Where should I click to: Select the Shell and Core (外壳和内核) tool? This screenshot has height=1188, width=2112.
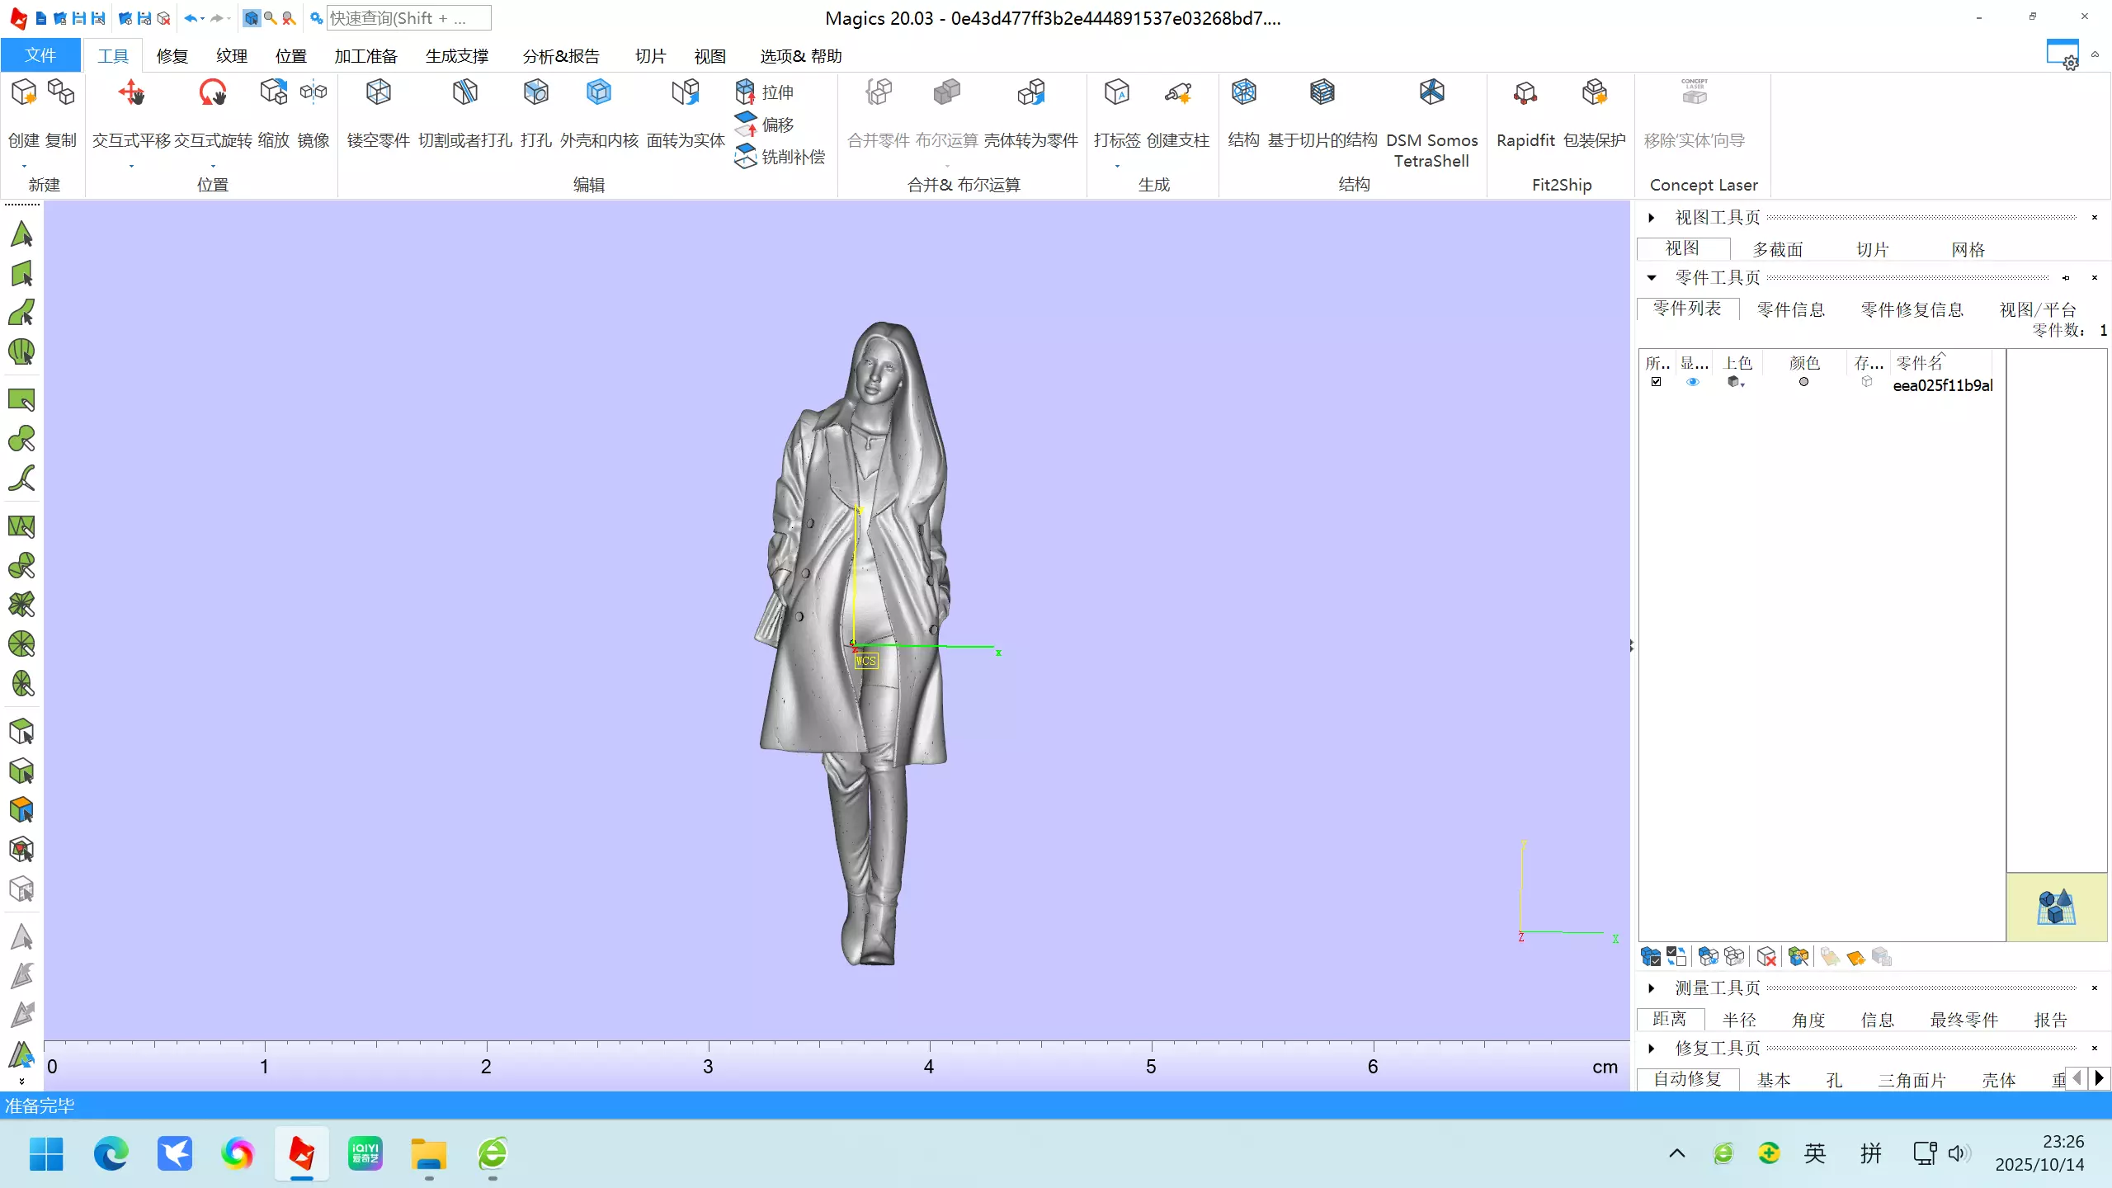coord(599,93)
